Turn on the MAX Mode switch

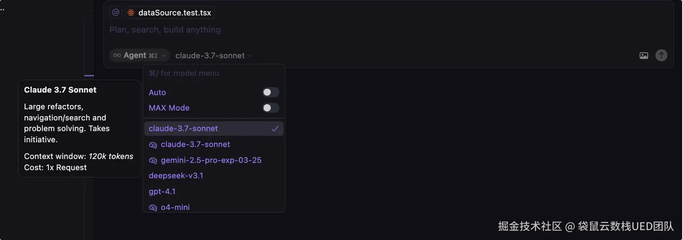click(270, 108)
